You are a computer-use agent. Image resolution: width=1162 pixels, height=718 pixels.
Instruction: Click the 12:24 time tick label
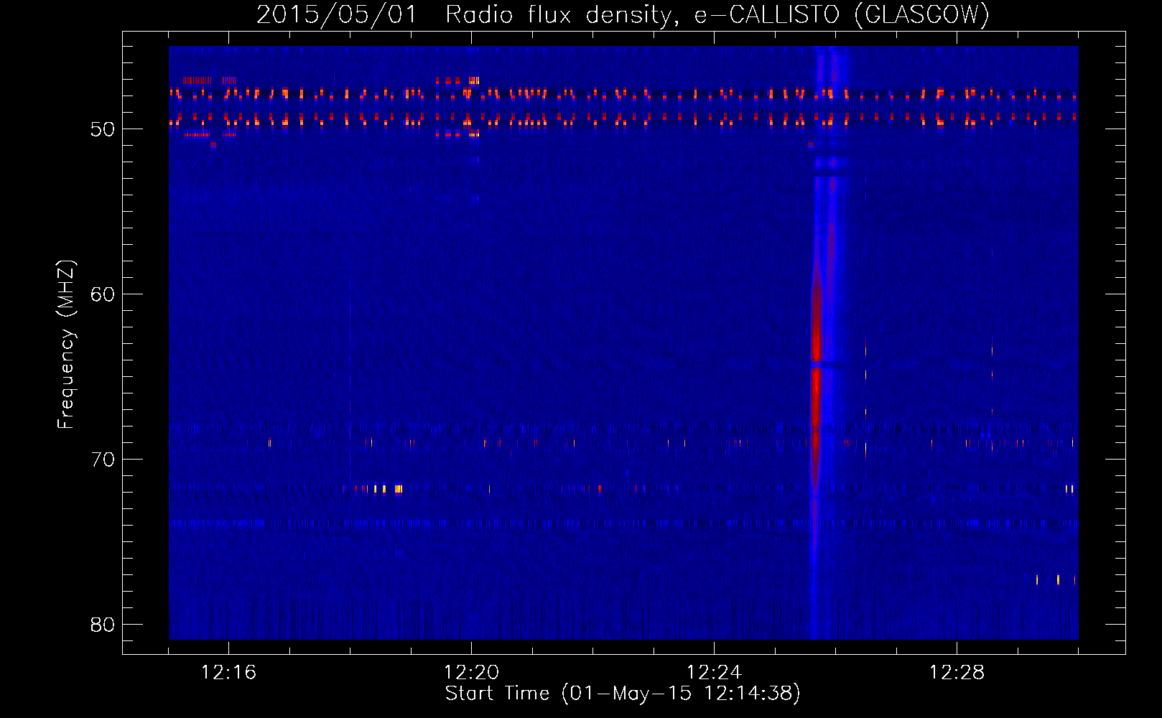coord(714,673)
